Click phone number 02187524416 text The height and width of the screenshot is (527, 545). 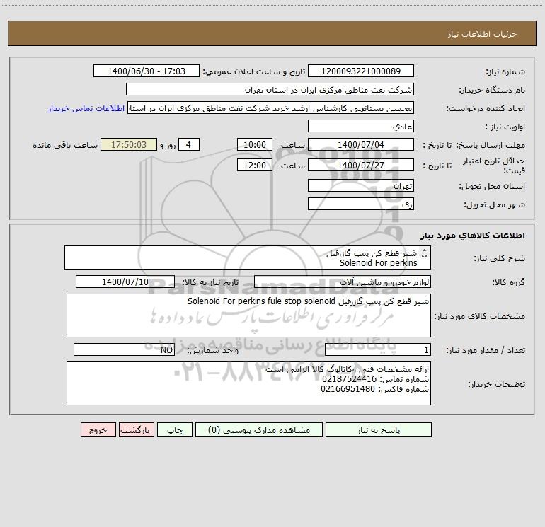(350, 379)
